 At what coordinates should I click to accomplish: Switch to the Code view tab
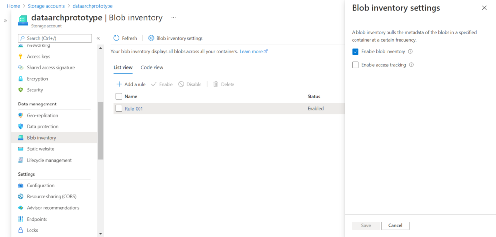pos(152,67)
